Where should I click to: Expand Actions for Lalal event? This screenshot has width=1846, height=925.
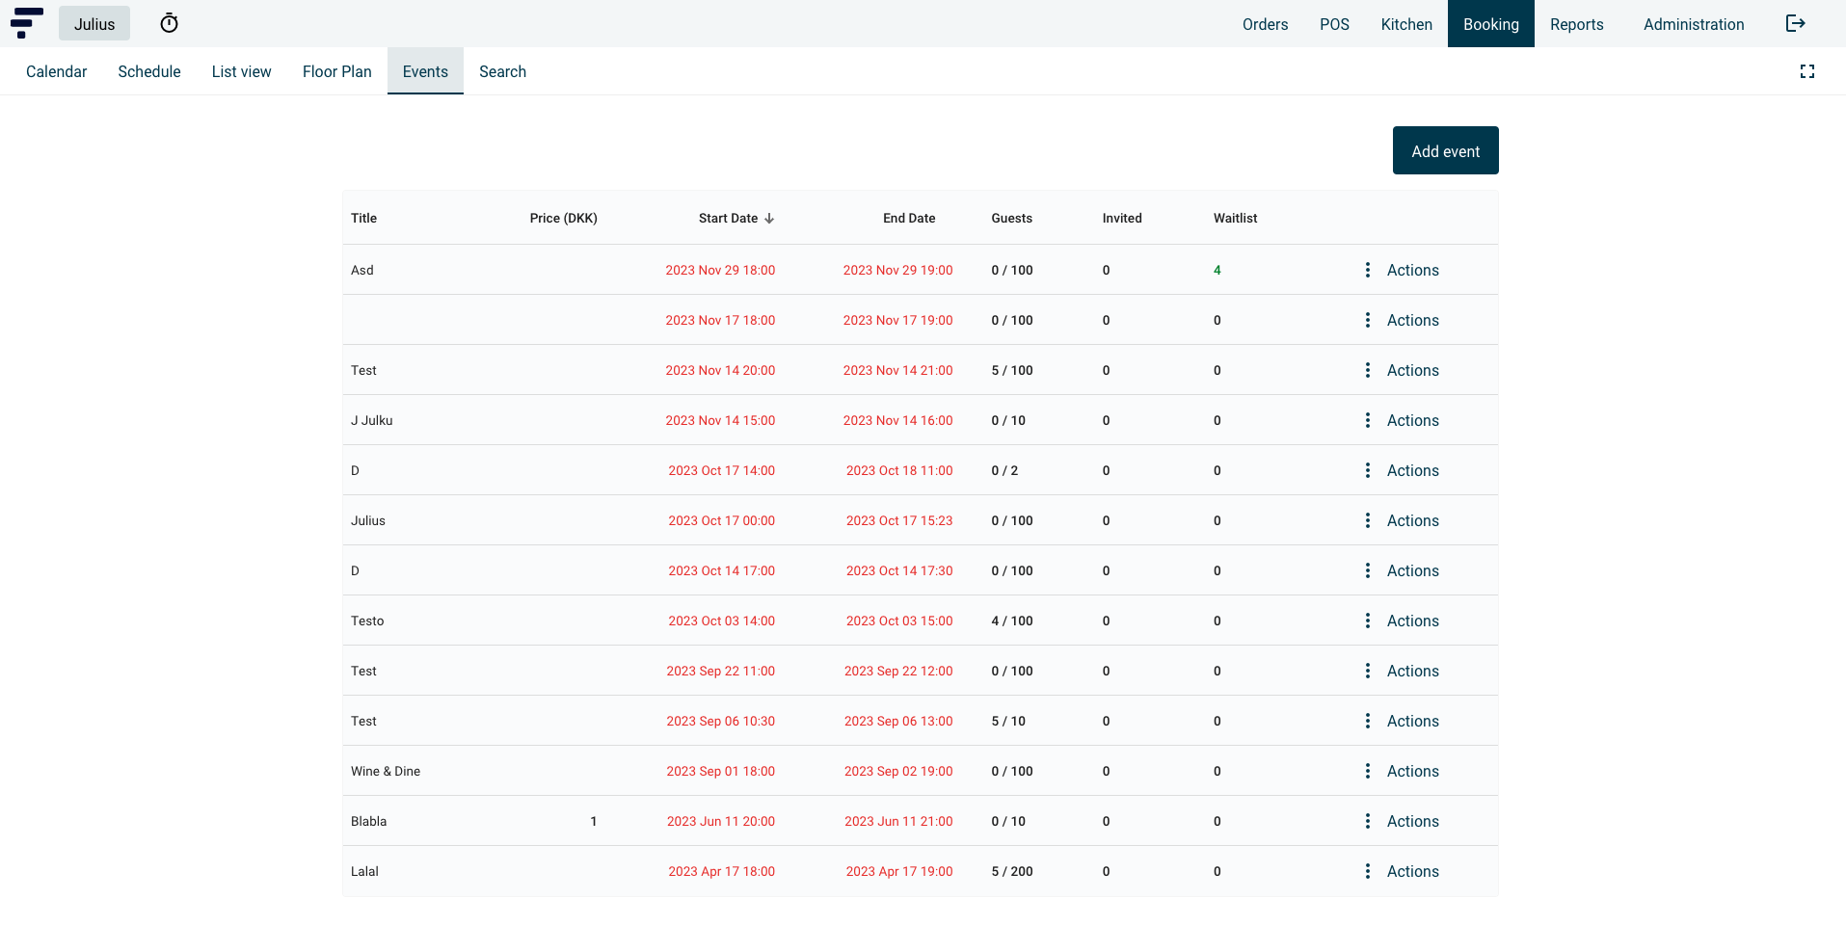tap(1412, 871)
